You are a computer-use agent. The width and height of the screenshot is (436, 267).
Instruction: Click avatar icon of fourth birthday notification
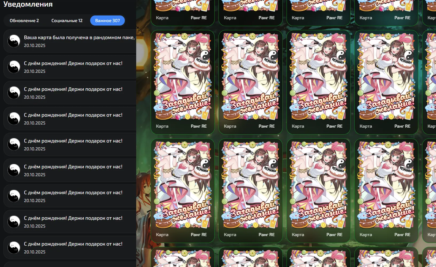tap(14, 144)
